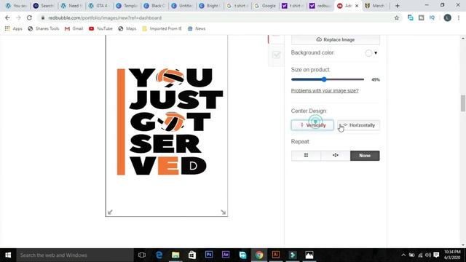466x262 pixels.
Task: Select the offset repeat pattern icon
Action: tap(335, 155)
